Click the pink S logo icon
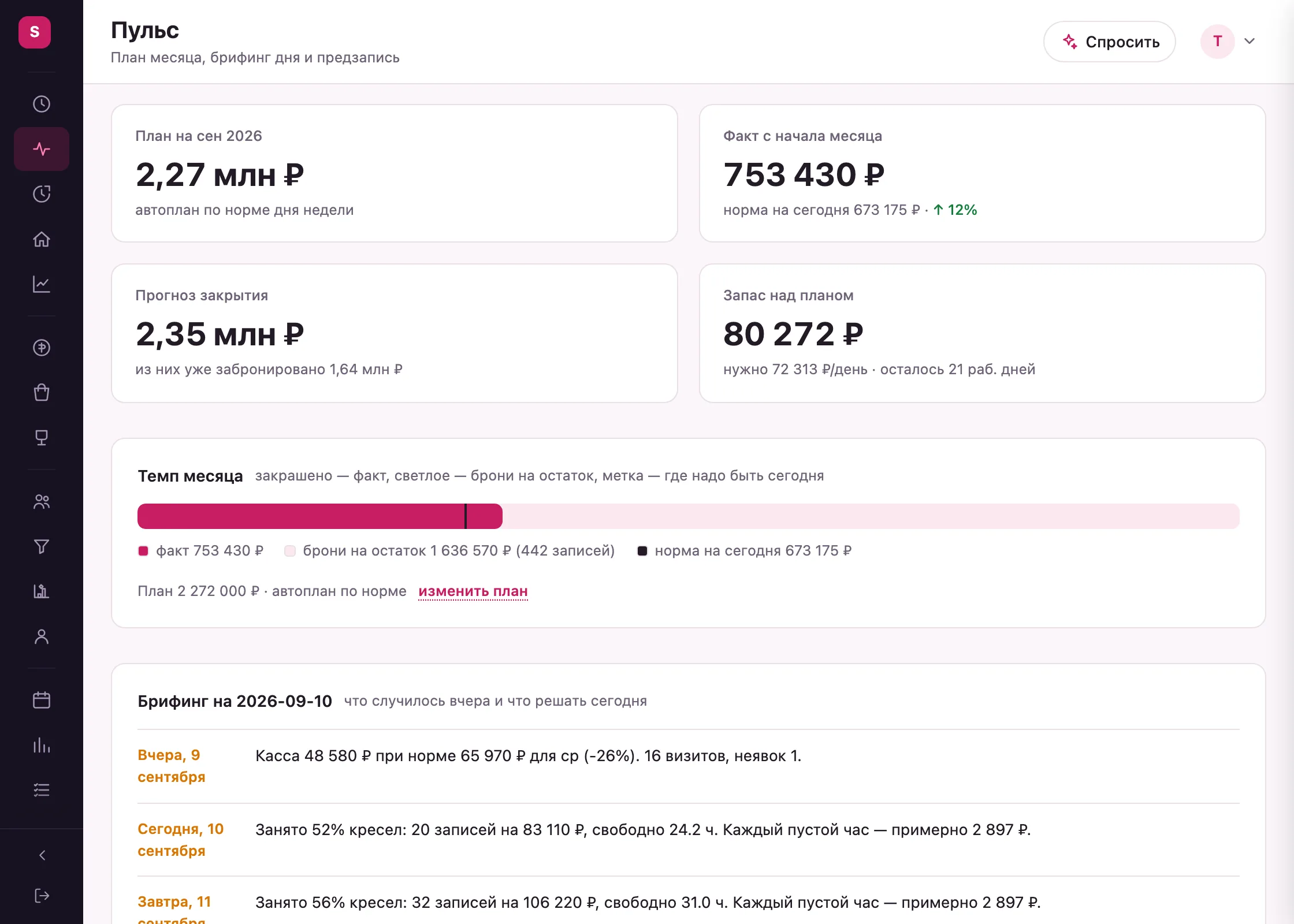The width and height of the screenshot is (1294, 924). click(35, 32)
